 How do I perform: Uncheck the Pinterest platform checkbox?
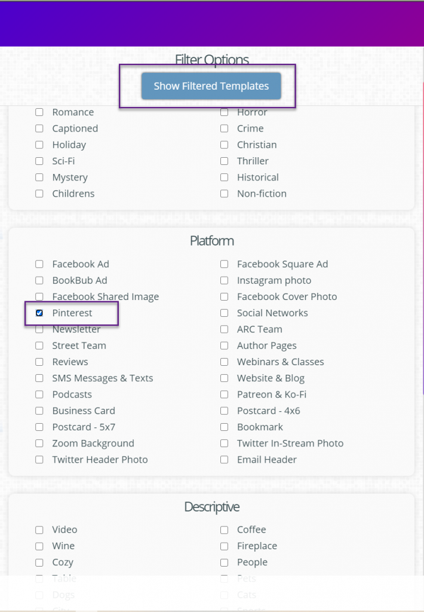(39, 313)
